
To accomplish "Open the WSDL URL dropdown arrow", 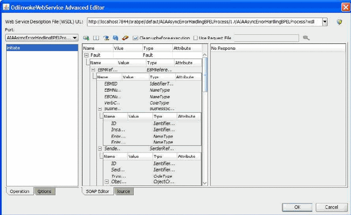I will tap(325, 22).
